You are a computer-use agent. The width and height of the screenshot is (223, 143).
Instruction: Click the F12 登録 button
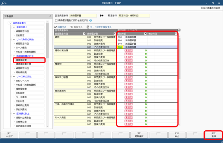pos(214,135)
